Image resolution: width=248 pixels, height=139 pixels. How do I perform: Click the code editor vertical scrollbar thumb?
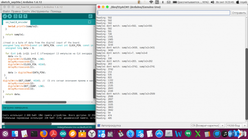pos(94,84)
